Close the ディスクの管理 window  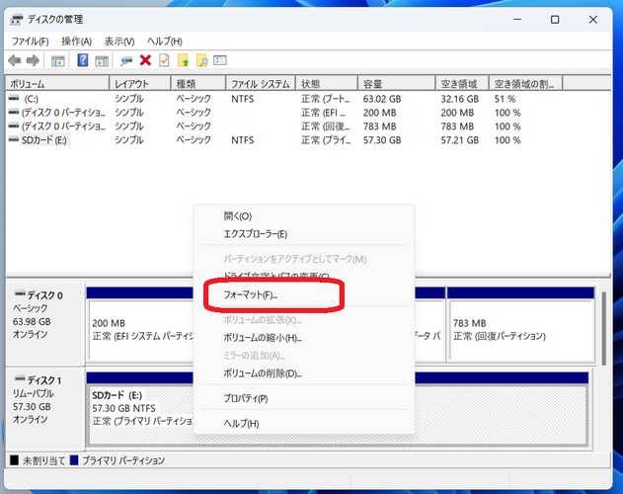tap(592, 19)
